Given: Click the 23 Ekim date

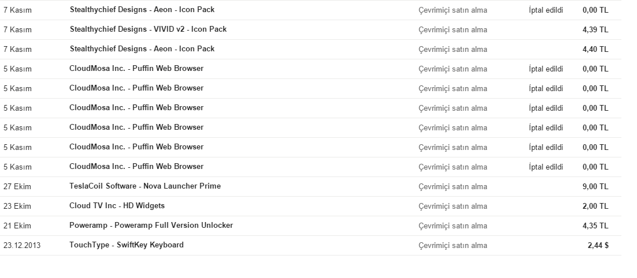Looking at the screenshot, I should 17,206.
